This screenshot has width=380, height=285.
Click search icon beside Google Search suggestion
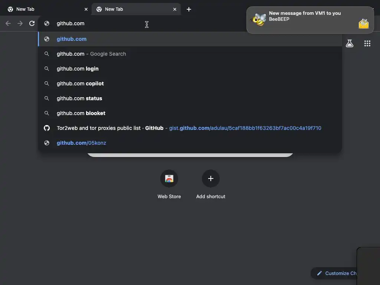(47, 54)
